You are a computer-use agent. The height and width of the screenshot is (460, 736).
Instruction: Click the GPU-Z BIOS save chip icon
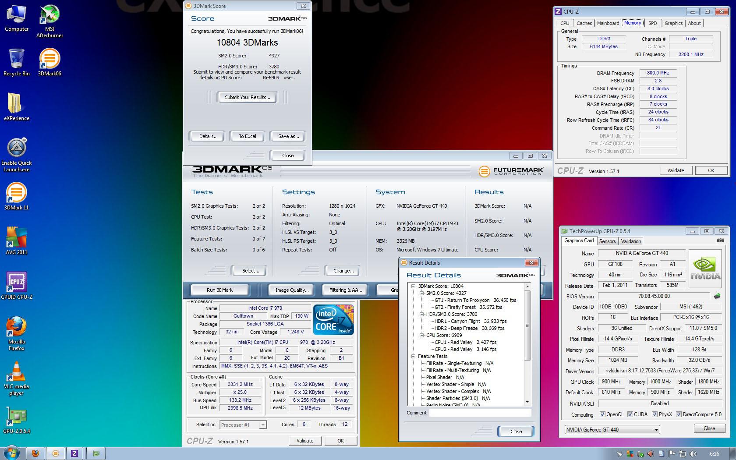717,296
